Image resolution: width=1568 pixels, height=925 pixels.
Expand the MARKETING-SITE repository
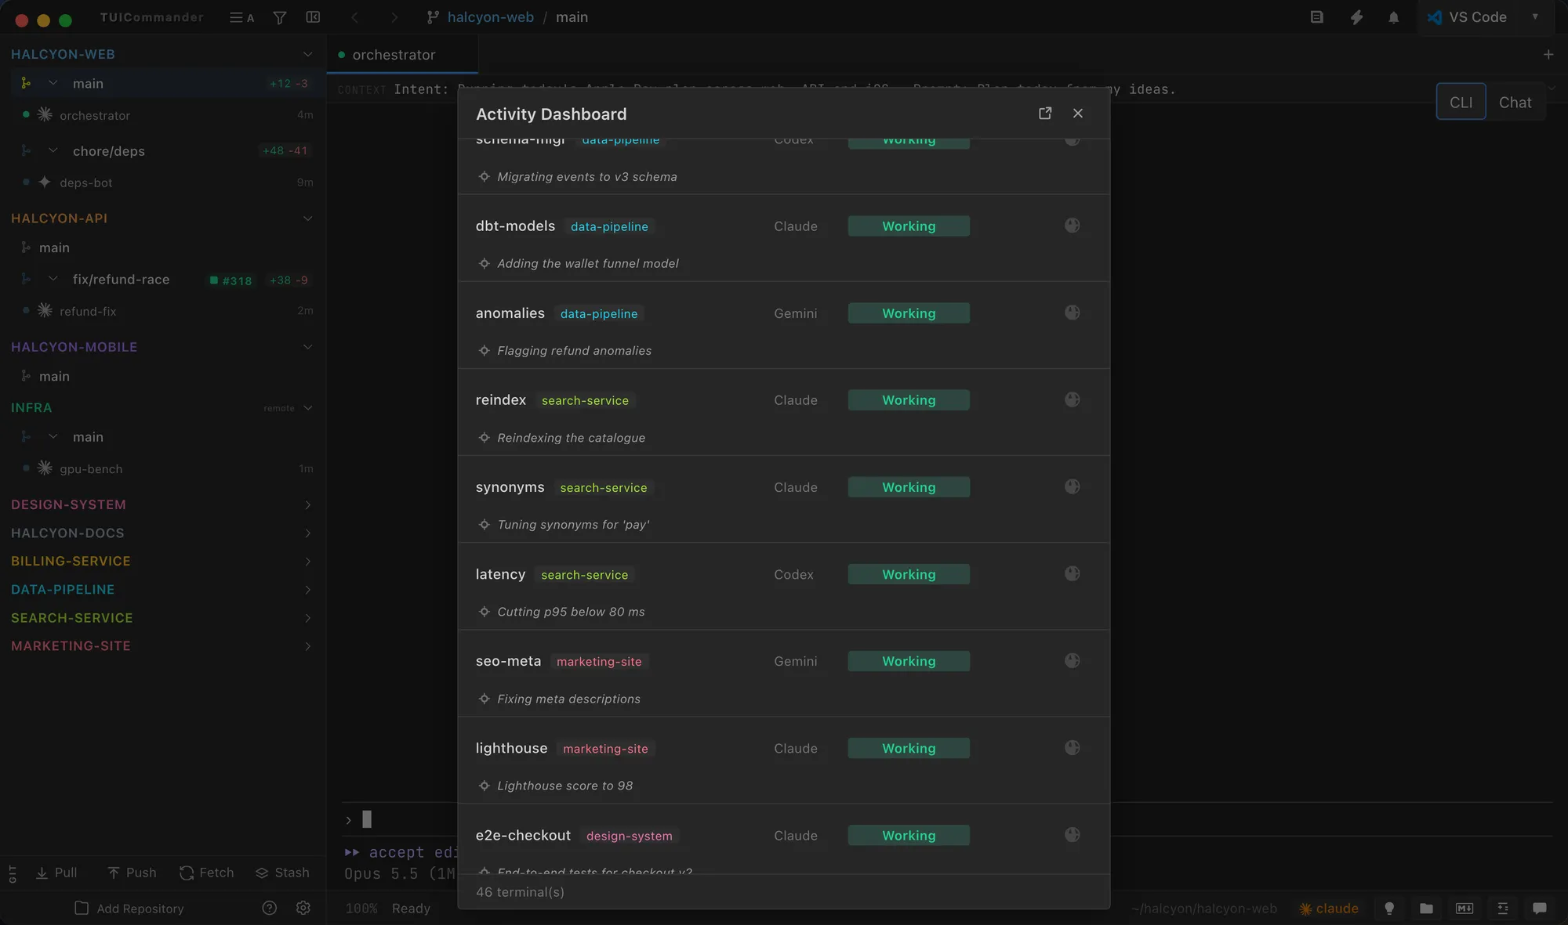(307, 646)
